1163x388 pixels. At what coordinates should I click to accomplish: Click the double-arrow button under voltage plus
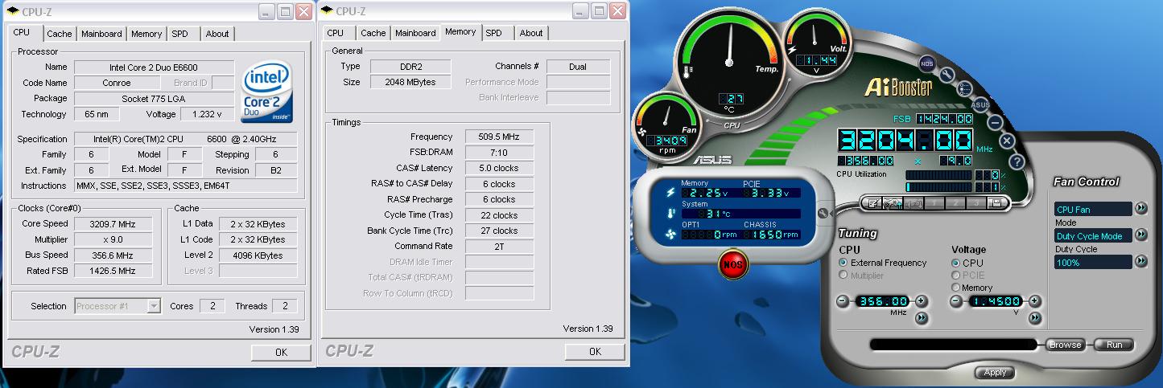pos(1034,318)
